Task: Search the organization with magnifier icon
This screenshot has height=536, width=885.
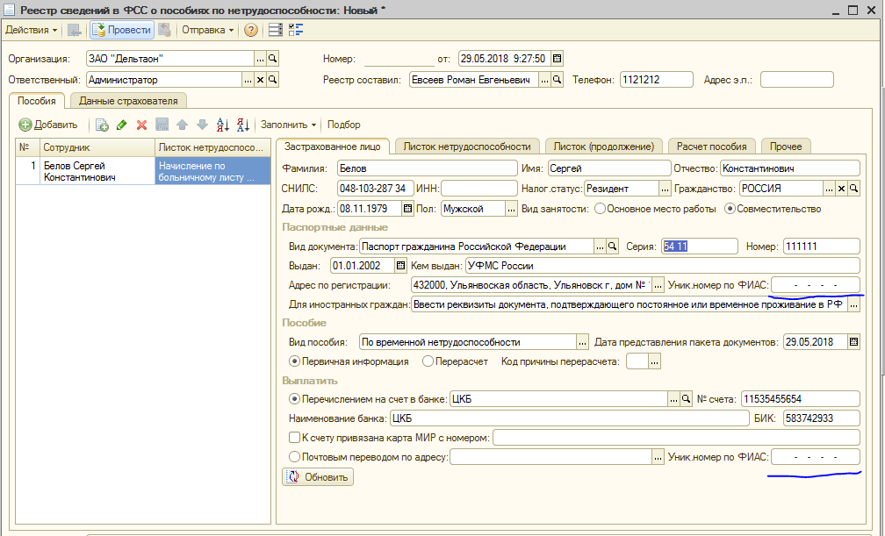Action: pyautogui.click(x=272, y=59)
